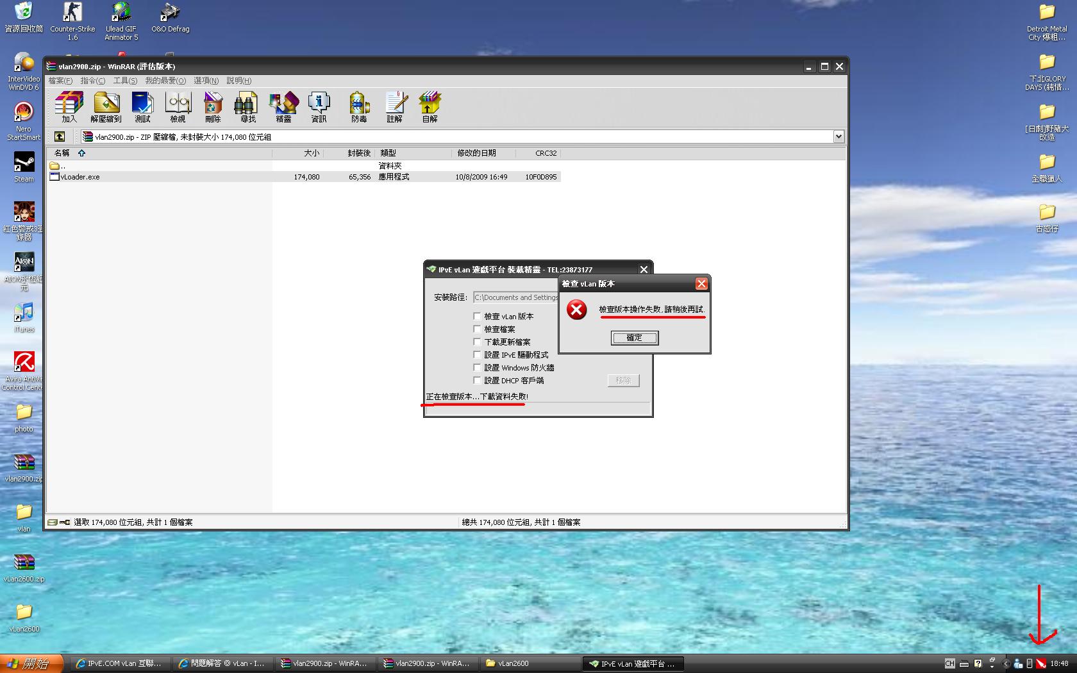The width and height of the screenshot is (1077, 673).
Task: Expand the archive path dropdown arrow
Action: tap(838, 137)
